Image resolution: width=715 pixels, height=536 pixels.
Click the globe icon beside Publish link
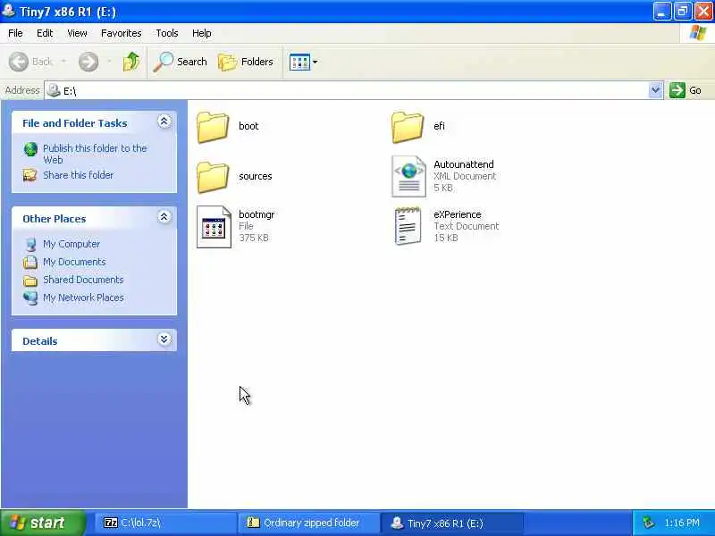click(30, 149)
